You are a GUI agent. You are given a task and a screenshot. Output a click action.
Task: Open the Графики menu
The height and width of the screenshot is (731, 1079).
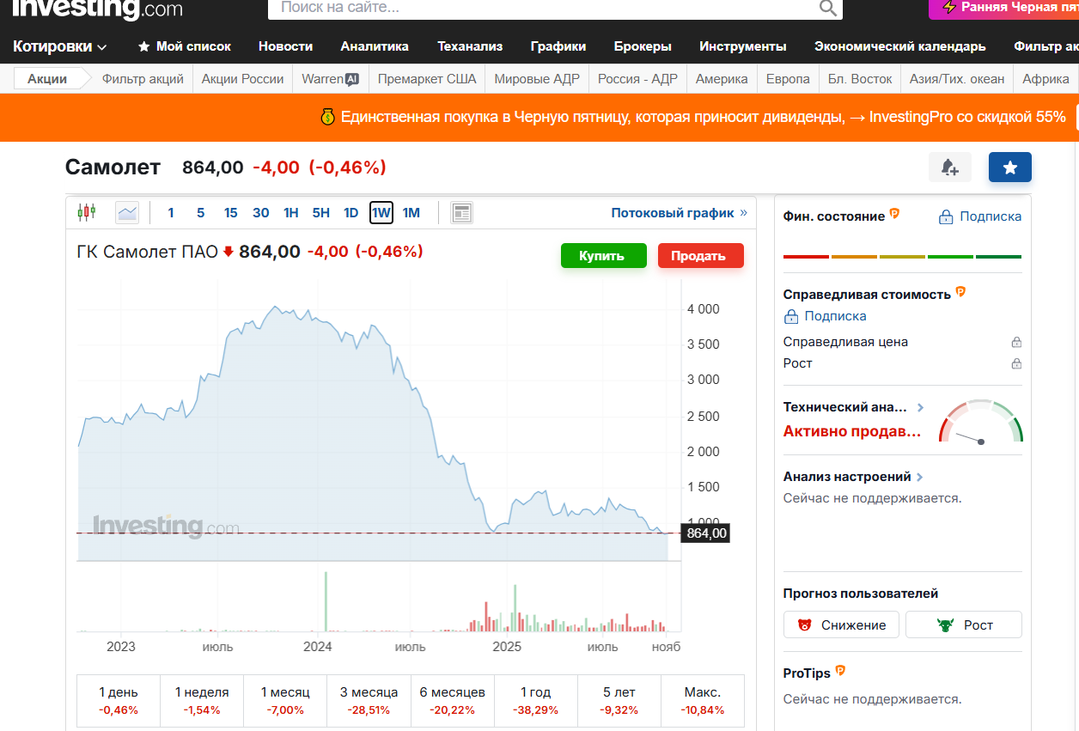click(x=558, y=46)
